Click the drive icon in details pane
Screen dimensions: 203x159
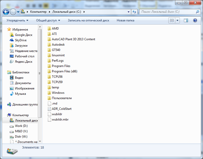click(12, 151)
